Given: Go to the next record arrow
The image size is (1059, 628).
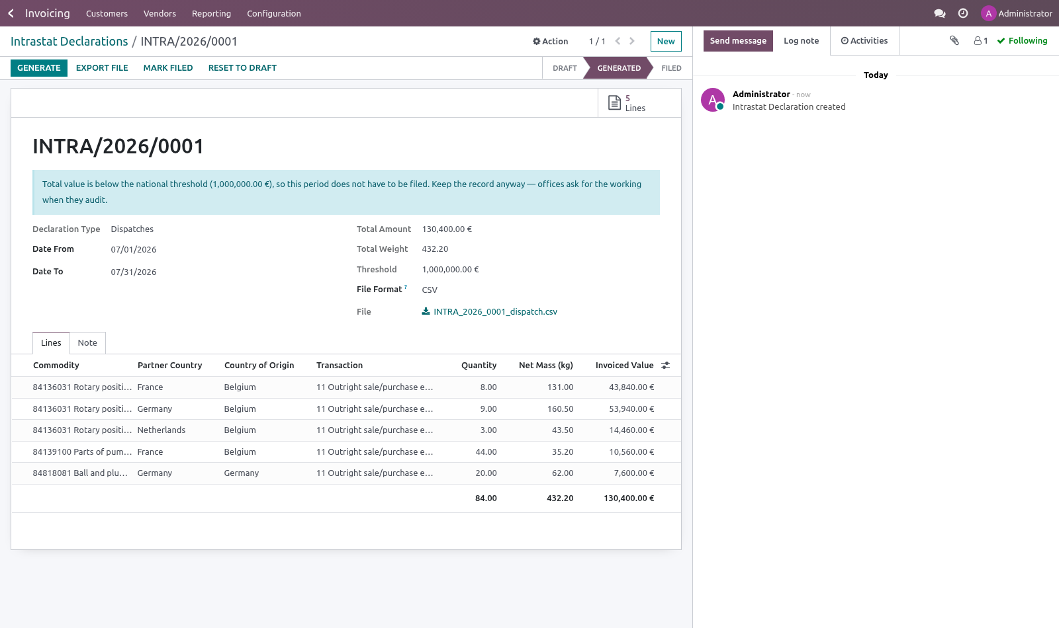Looking at the screenshot, I should click(x=632, y=41).
